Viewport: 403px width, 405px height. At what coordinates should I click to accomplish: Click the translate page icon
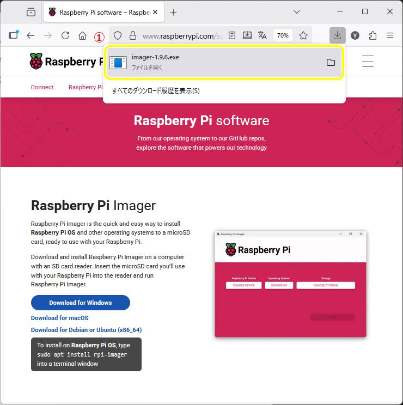pos(262,35)
